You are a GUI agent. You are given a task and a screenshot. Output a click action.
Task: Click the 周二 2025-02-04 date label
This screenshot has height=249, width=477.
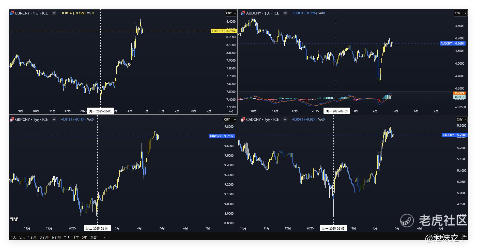pyautogui.click(x=97, y=228)
